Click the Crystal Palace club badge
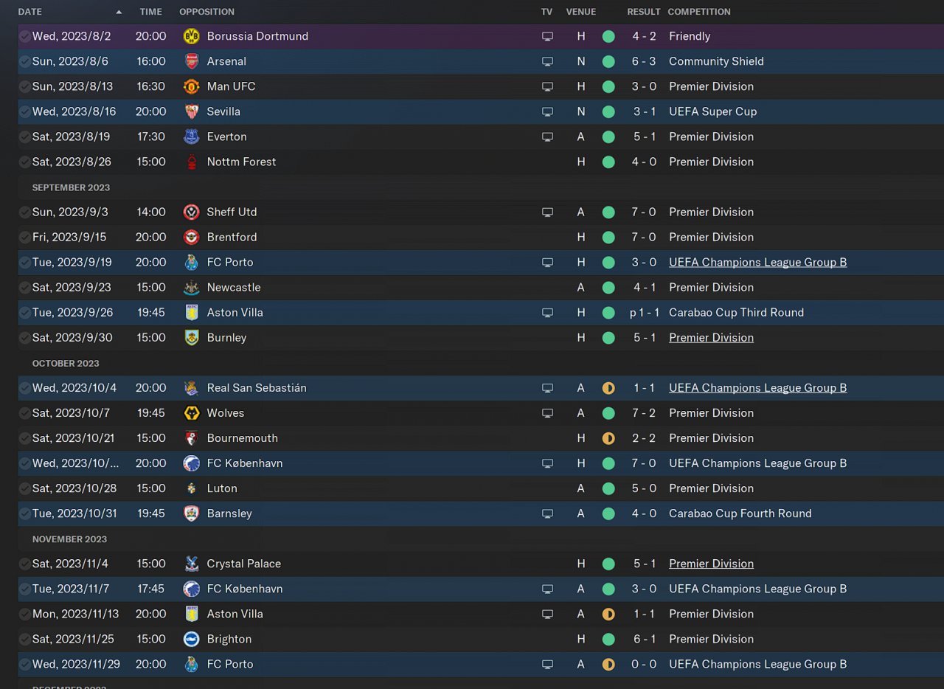Viewport: 944px width, 689px height. pyautogui.click(x=191, y=564)
